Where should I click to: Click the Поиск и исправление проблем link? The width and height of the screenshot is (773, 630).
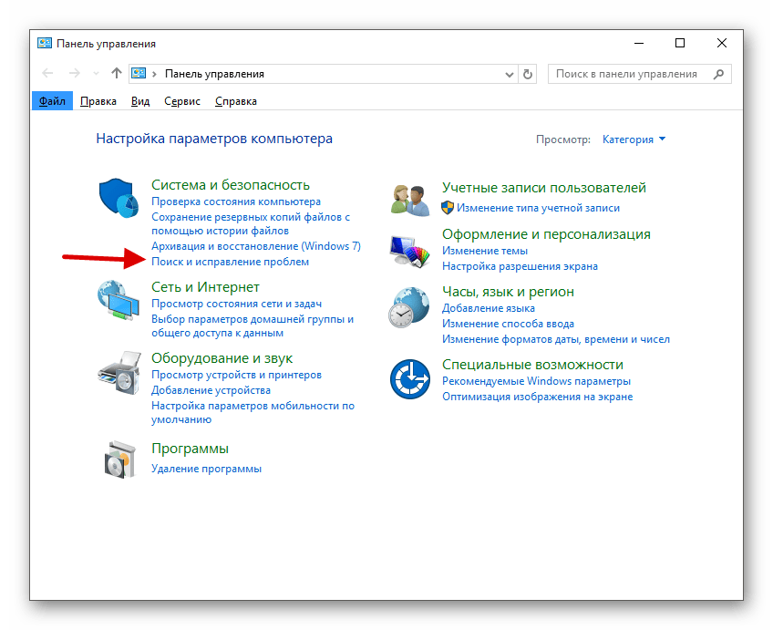(230, 262)
